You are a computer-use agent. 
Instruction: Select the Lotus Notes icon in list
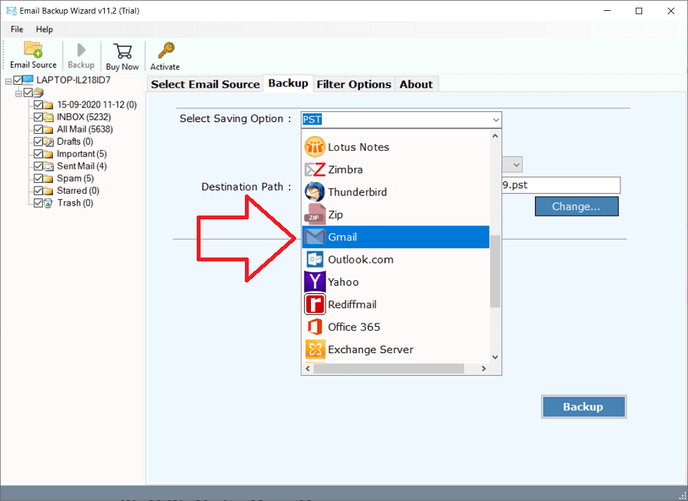[x=315, y=147]
